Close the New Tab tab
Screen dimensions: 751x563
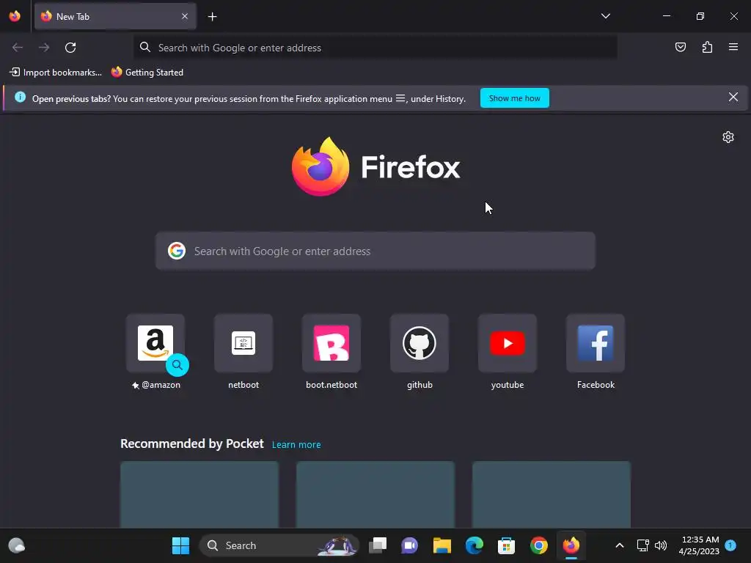click(x=185, y=16)
